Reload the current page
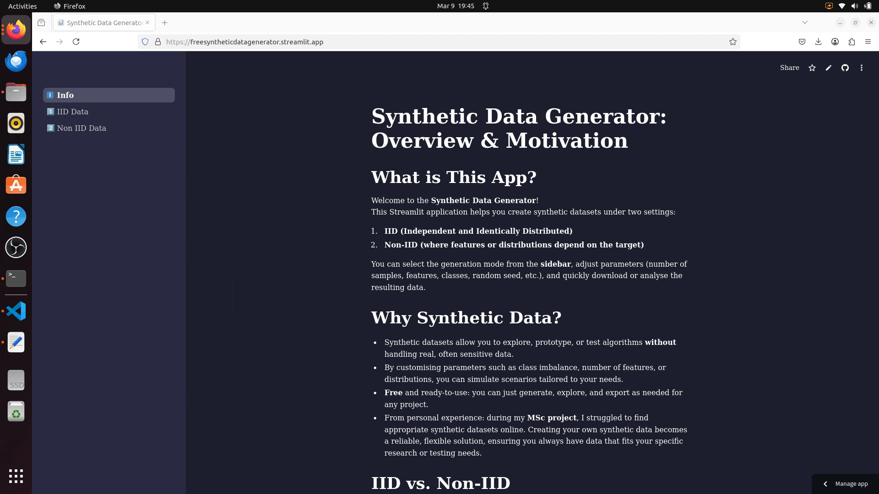879x494 pixels. (x=76, y=42)
